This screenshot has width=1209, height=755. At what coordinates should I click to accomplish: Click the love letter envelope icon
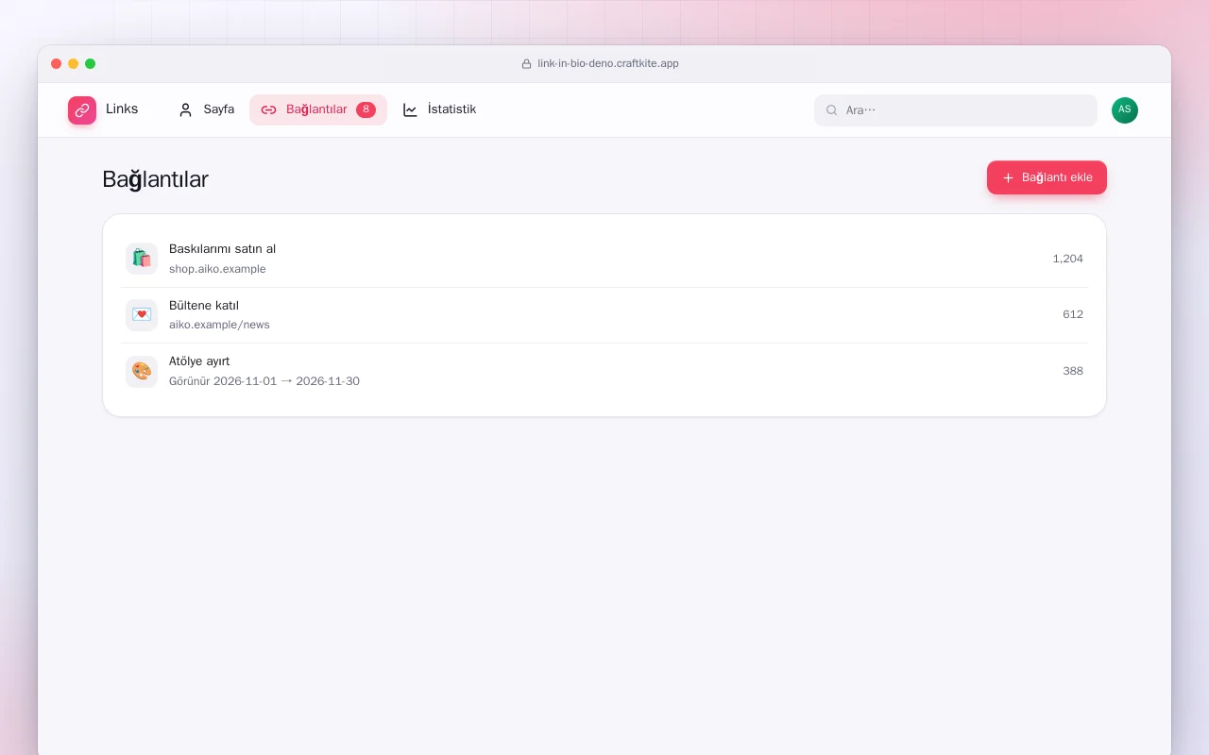tap(142, 314)
